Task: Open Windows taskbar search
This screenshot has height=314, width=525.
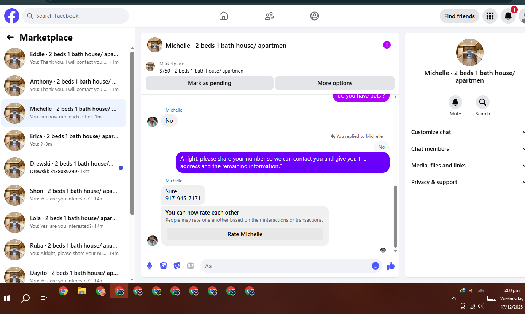Action: click(x=25, y=298)
